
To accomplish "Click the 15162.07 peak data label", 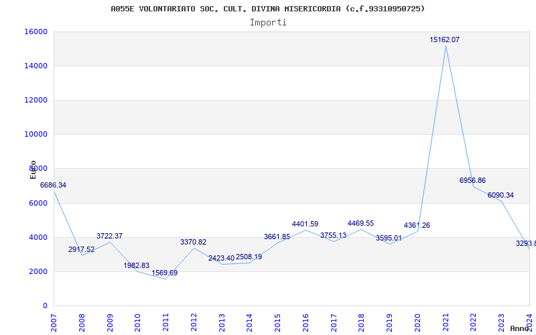I will coord(444,40).
